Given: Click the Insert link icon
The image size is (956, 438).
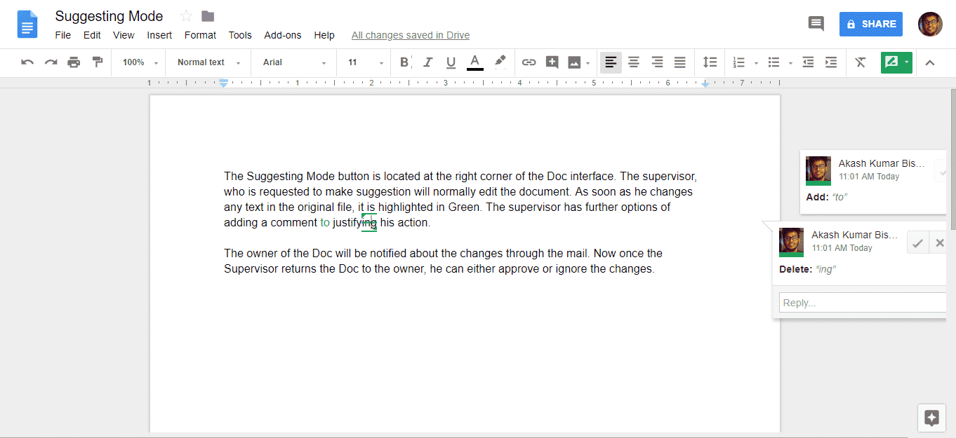Looking at the screenshot, I should [x=529, y=62].
